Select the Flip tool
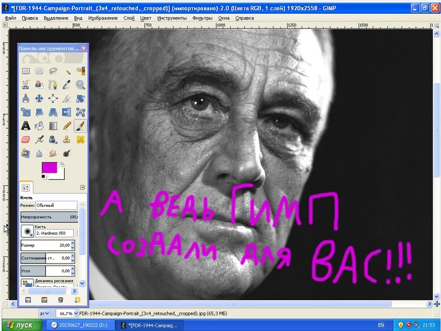441x331 pixels. (67, 112)
